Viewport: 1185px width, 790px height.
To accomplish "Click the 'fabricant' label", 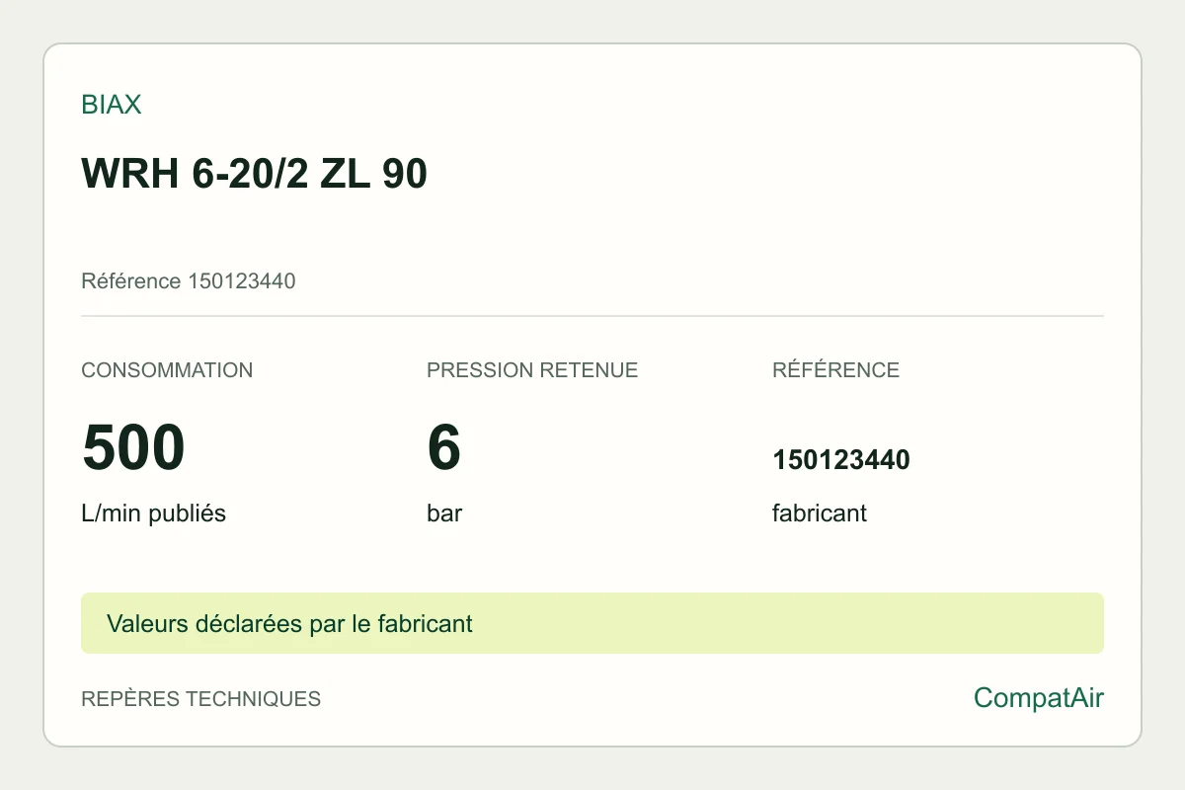I will point(820,513).
